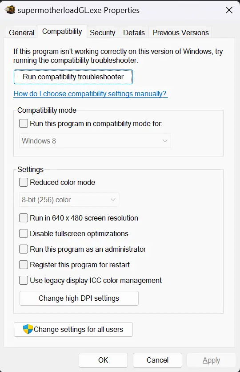Open the Windows 8 compatibility dropdown
The width and height of the screenshot is (240, 372).
pos(95,141)
